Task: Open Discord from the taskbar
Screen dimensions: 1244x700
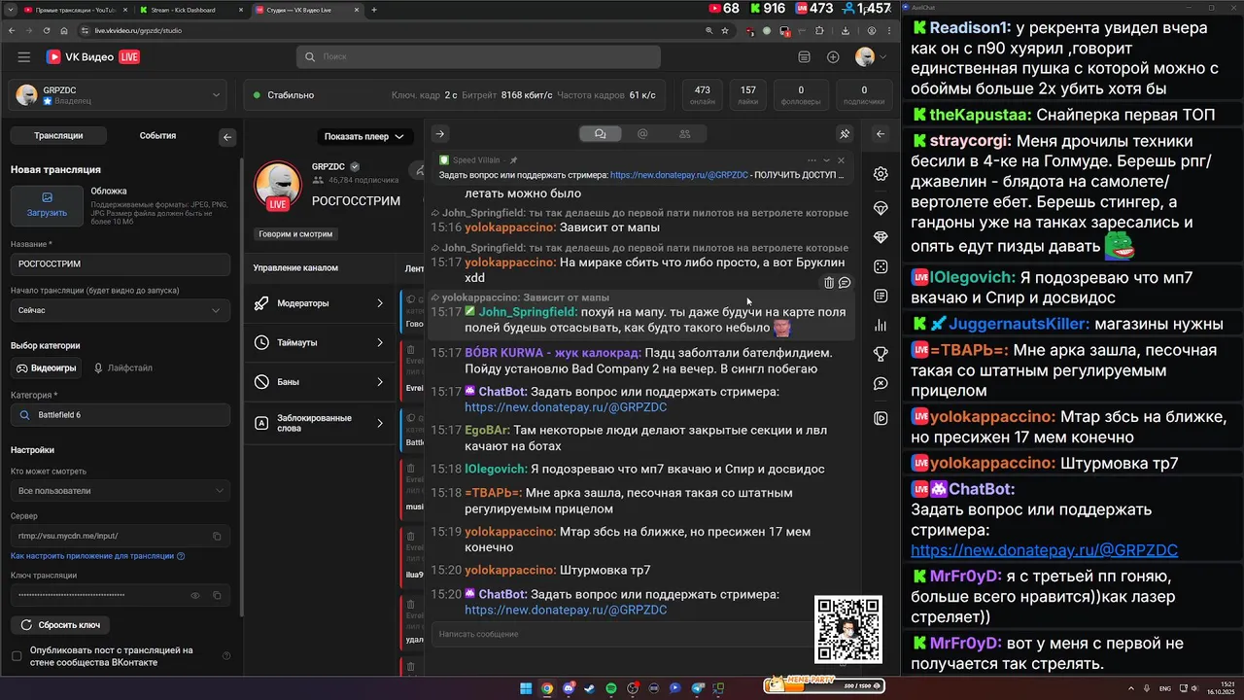Action: coord(569,688)
